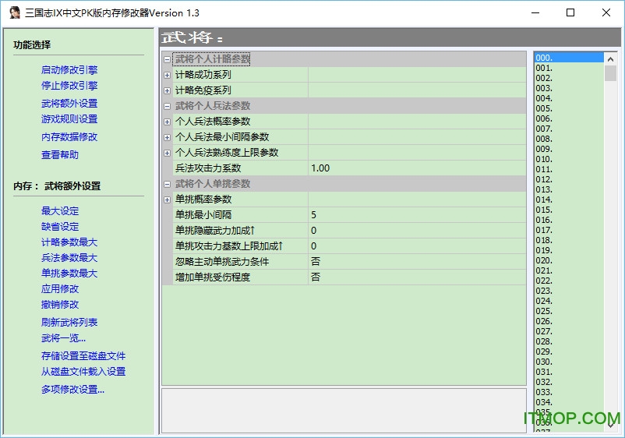This screenshot has height=438, width=625.
Task: Open 内存数据修改 page
Action: click(x=69, y=136)
